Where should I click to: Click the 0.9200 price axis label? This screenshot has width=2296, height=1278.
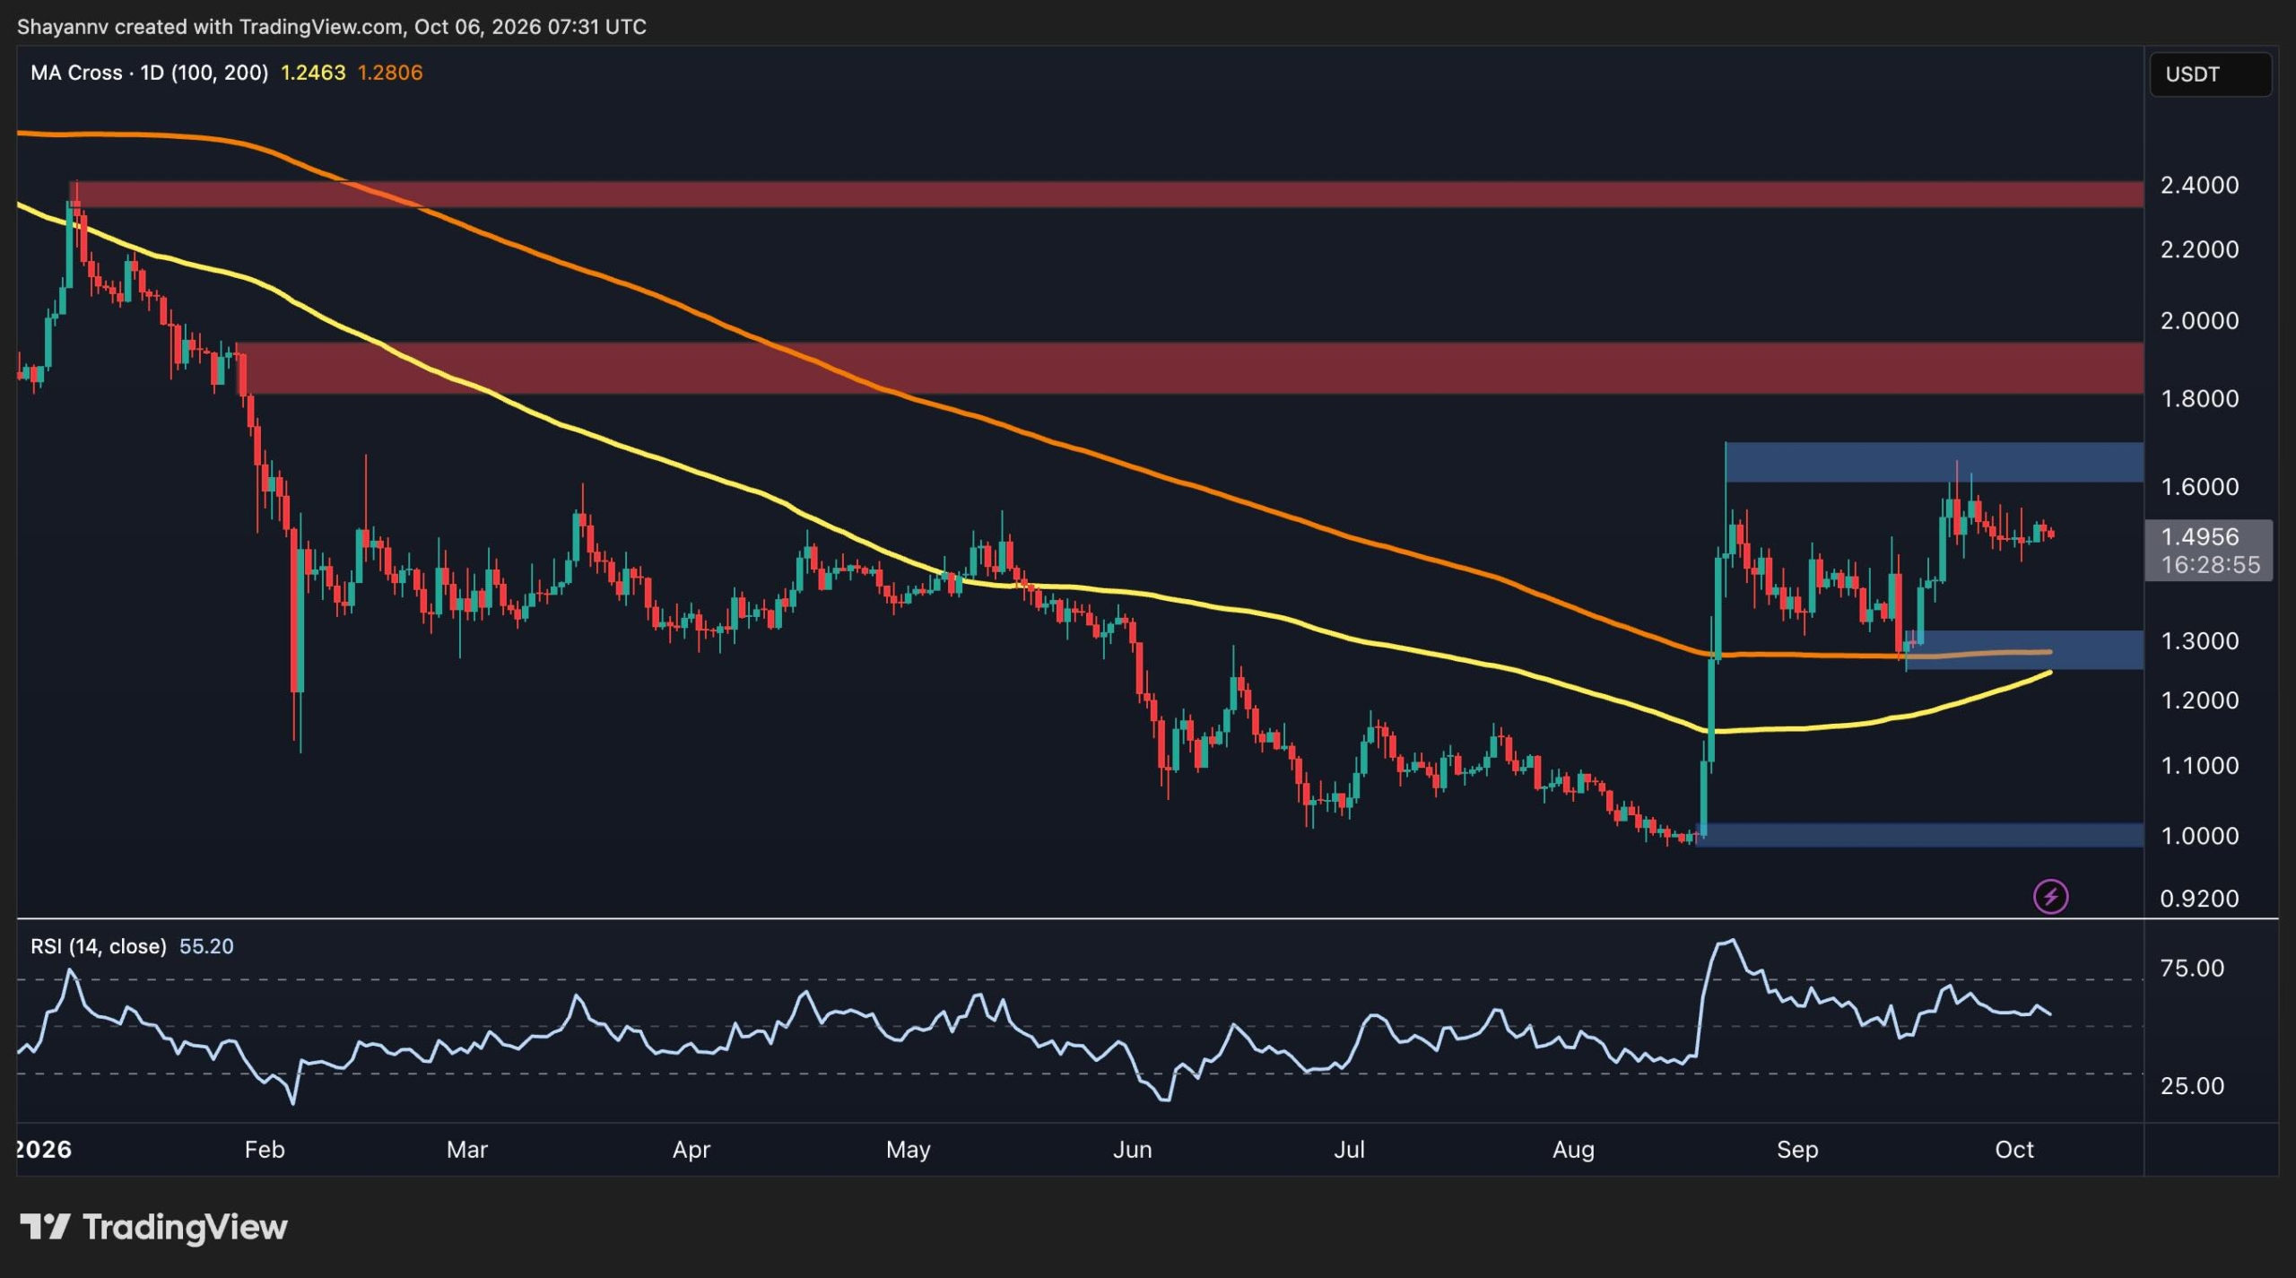click(x=2199, y=898)
